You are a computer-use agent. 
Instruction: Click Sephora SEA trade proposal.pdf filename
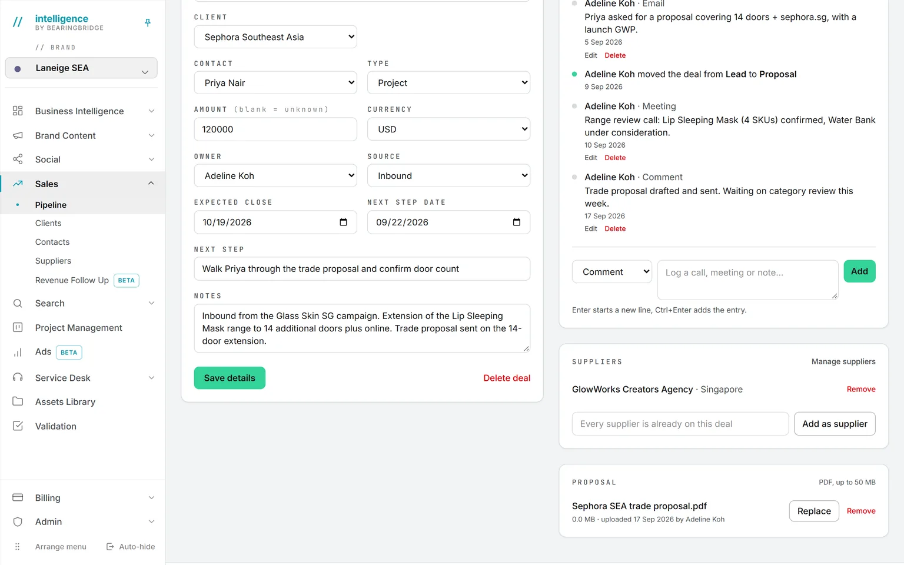[x=639, y=506]
